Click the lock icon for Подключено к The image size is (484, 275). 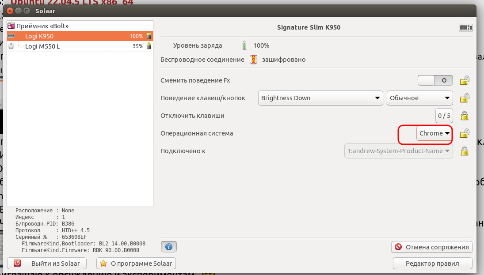click(465, 151)
